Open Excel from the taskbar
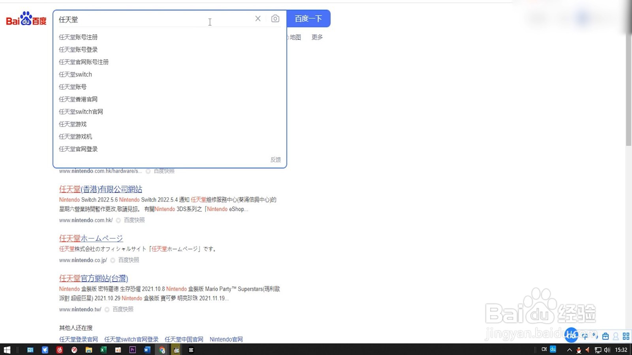This screenshot has height=355, width=632. click(103, 349)
